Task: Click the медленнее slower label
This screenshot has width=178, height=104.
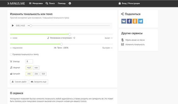Action: point(16,48)
